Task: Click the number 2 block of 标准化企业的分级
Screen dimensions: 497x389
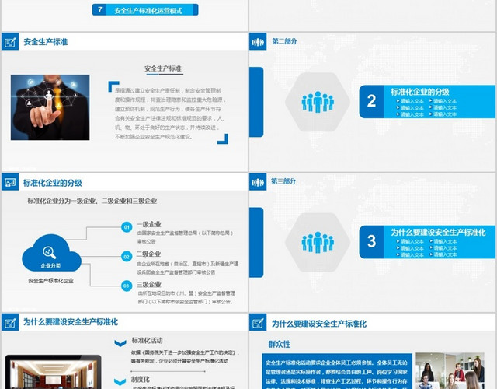Action: (371, 102)
